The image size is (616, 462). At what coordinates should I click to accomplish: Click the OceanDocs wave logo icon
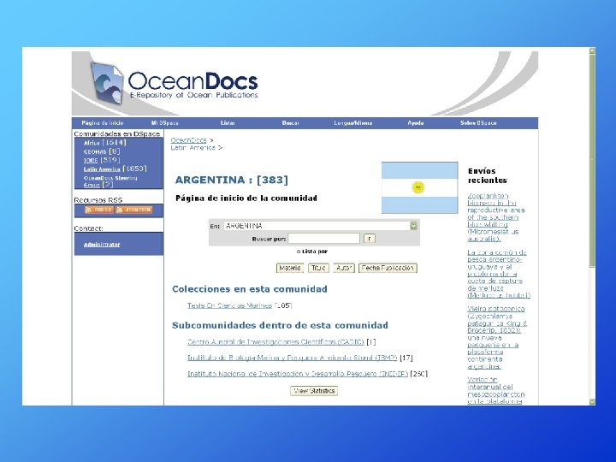click(x=107, y=83)
